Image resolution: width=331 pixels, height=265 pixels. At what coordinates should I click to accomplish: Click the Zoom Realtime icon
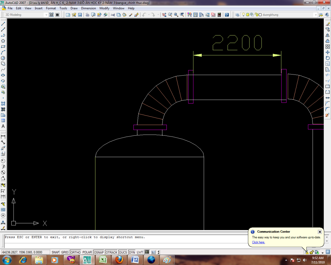[x=170, y=15]
